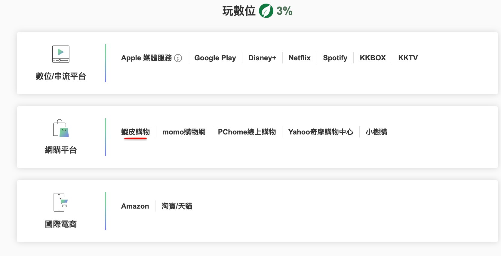
Task: Select Google Play from streaming platforms
Action: tap(215, 58)
